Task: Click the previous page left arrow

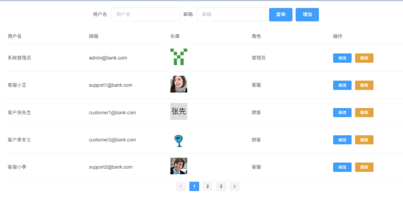Action: pos(181,186)
